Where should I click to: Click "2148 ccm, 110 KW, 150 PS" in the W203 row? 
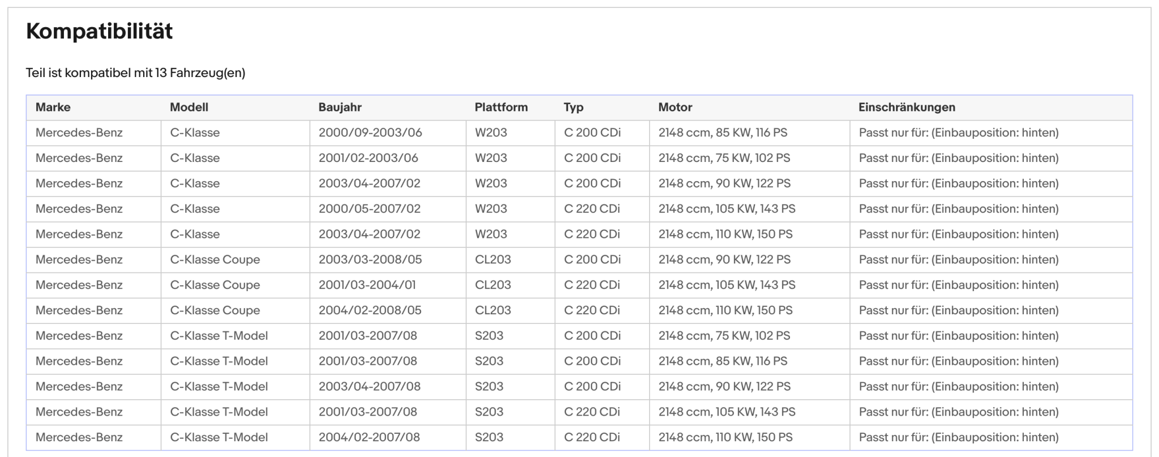726,234
